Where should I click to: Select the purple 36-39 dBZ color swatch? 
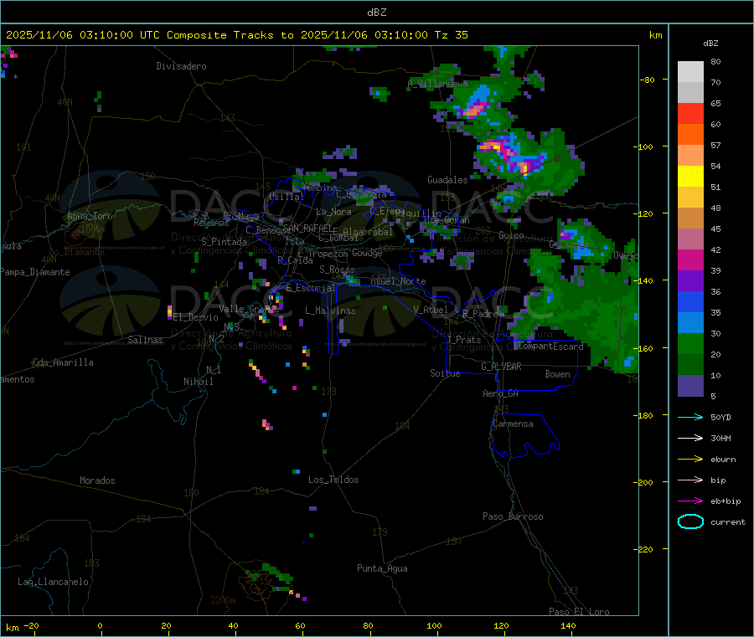(690, 281)
